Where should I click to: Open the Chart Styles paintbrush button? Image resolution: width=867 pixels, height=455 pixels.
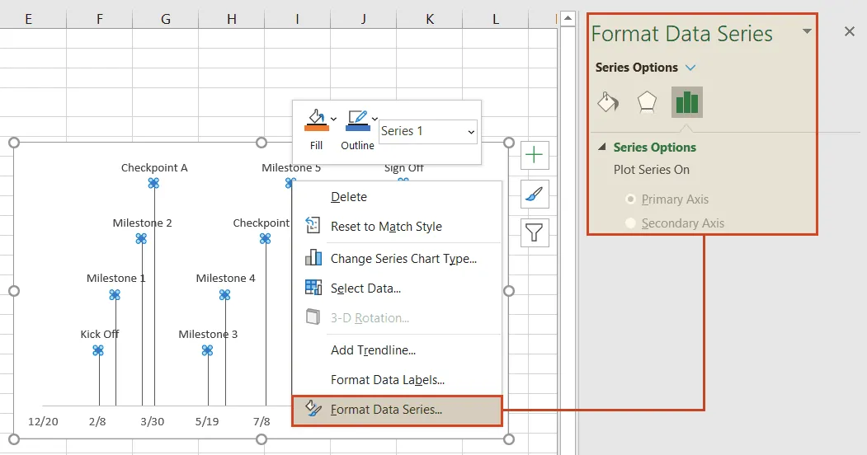pyautogui.click(x=535, y=195)
